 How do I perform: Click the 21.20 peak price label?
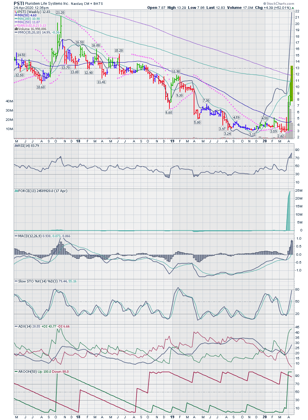coord(60,12)
